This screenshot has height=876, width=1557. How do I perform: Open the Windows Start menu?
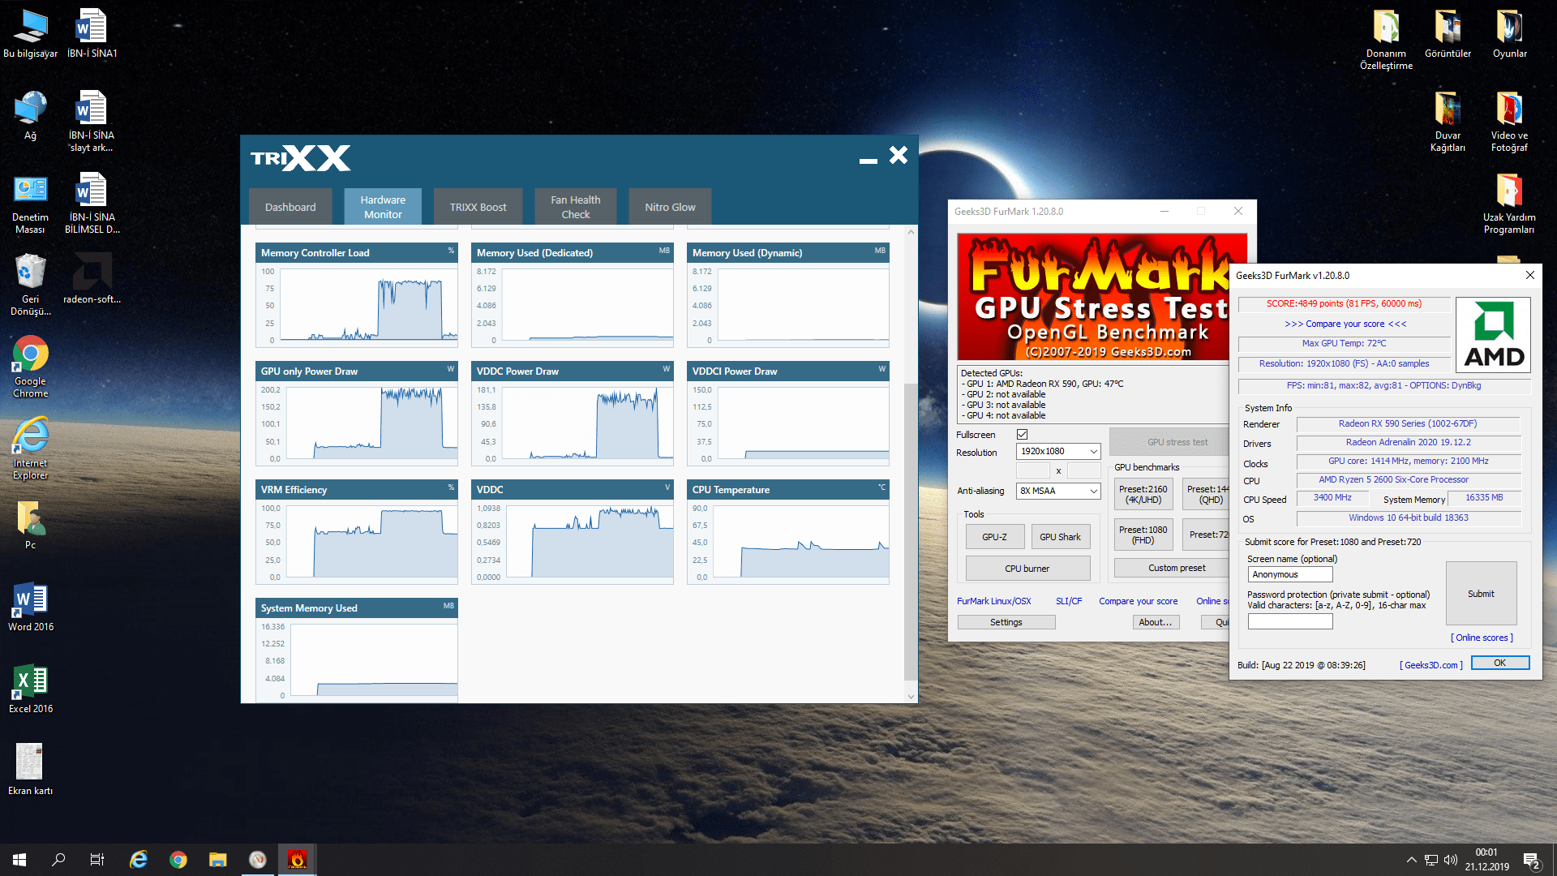(19, 860)
